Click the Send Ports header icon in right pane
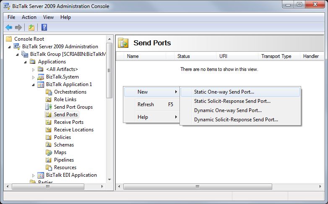This screenshot has width=328, height=204. 123,43
